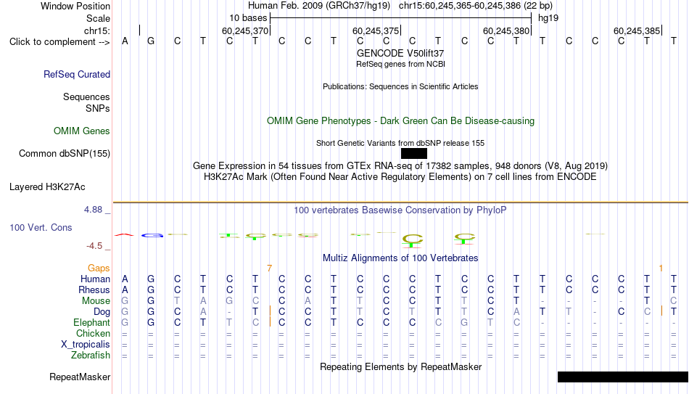This screenshot has height=394, width=689.
Task: Open the OMIM Genes track label
Action: (x=82, y=131)
